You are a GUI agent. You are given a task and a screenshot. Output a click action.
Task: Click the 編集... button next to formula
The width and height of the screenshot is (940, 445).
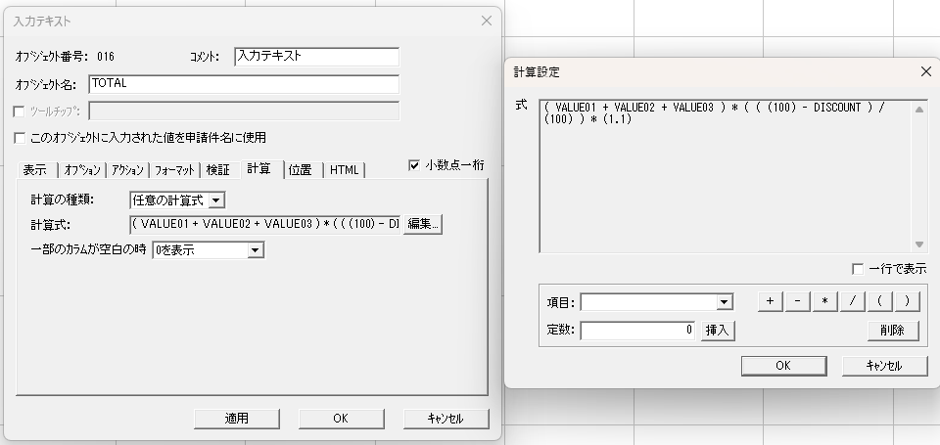[x=423, y=224]
